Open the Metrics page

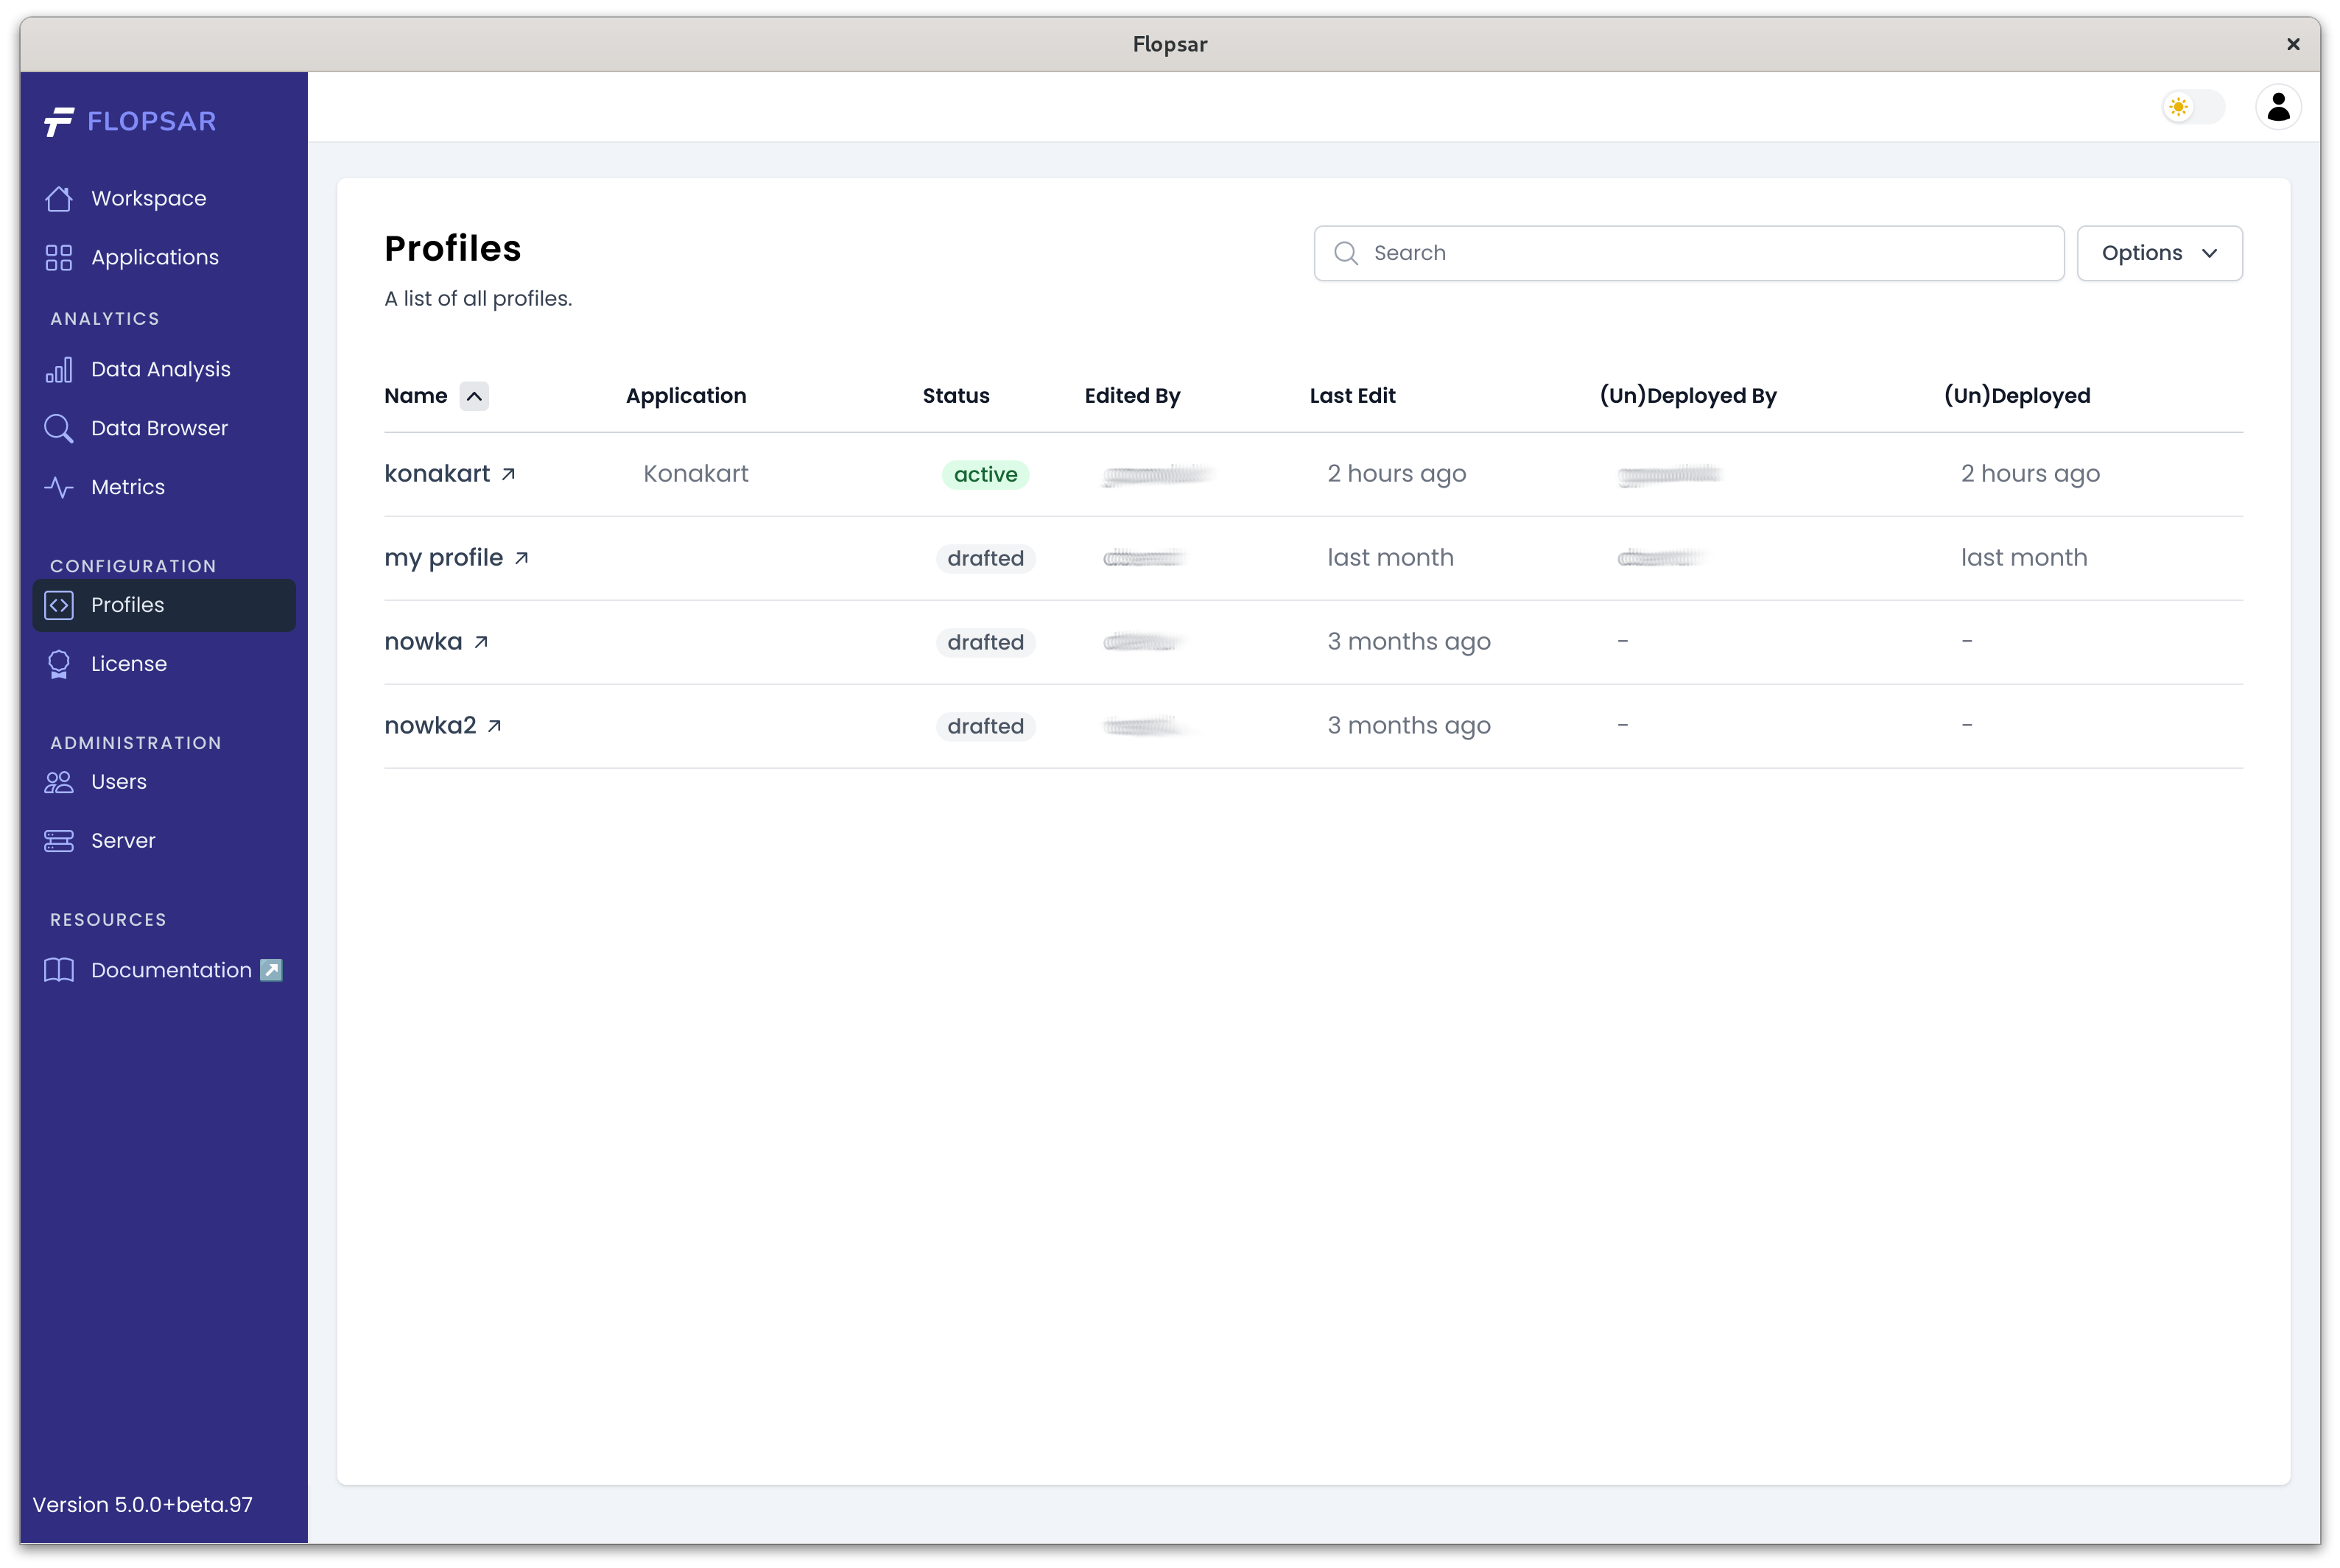coord(128,487)
